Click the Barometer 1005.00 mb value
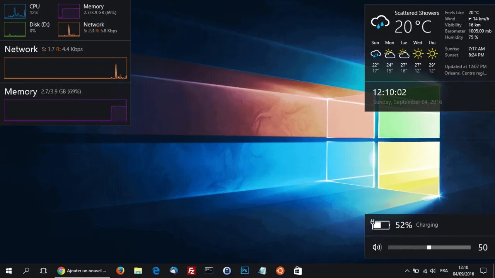 (x=480, y=31)
